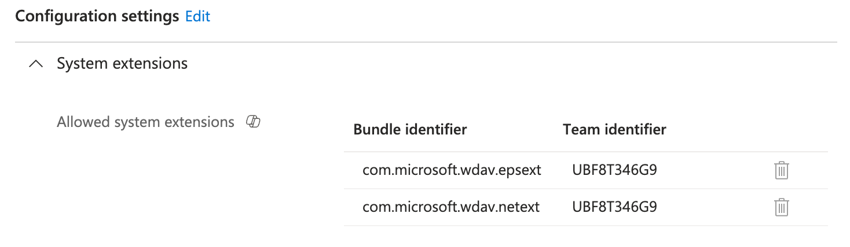Click the trash can in the last table row
This screenshot has height=247, width=850.
(781, 207)
